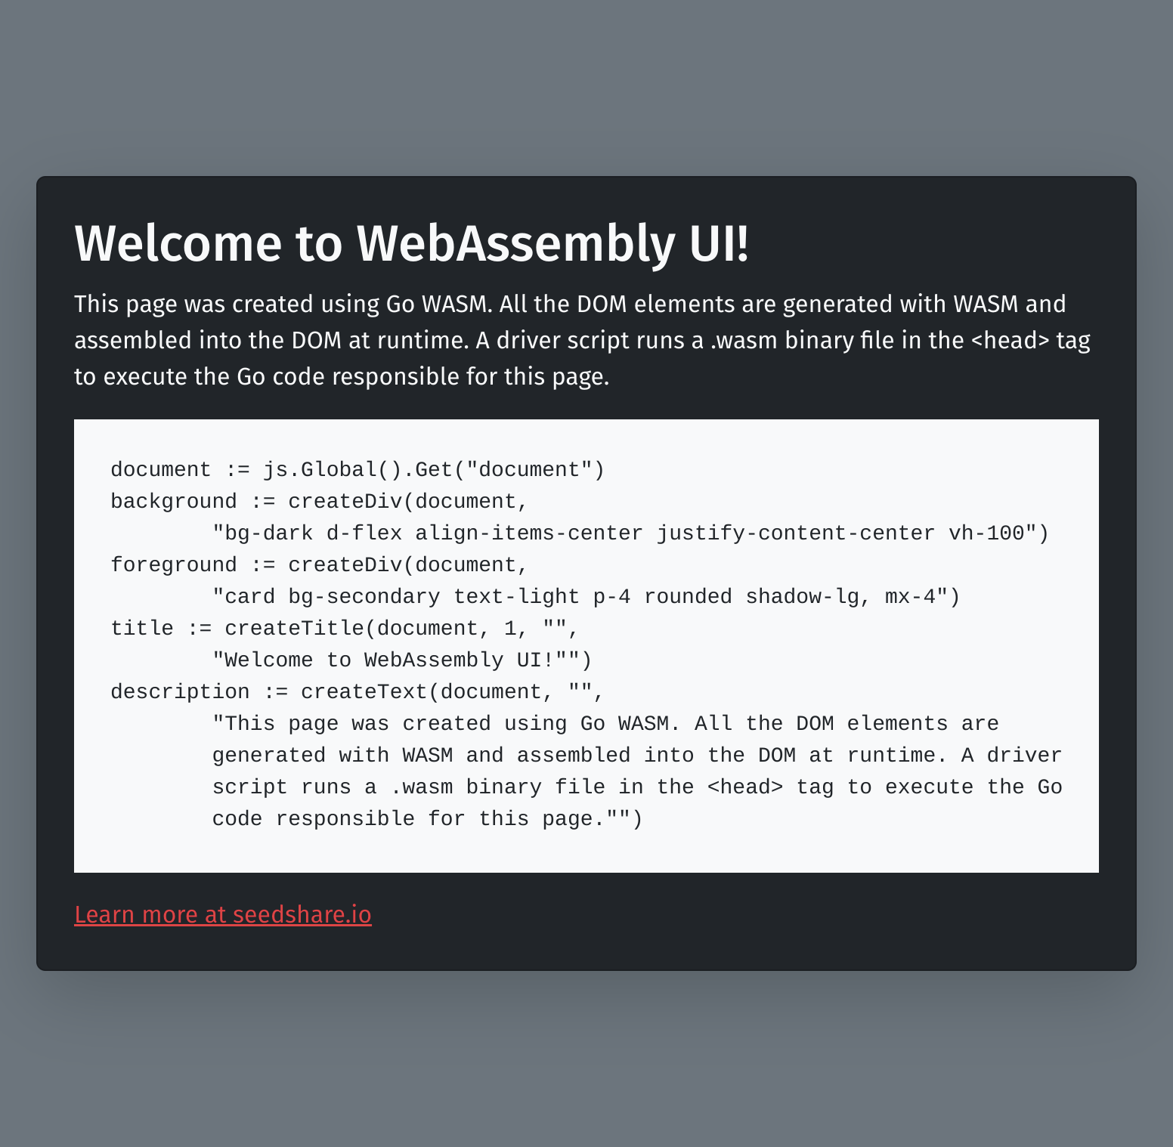Click the empty area below the last code line
Image resolution: width=1173 pixels, height=1147 pixels.
tap(586, 852)
